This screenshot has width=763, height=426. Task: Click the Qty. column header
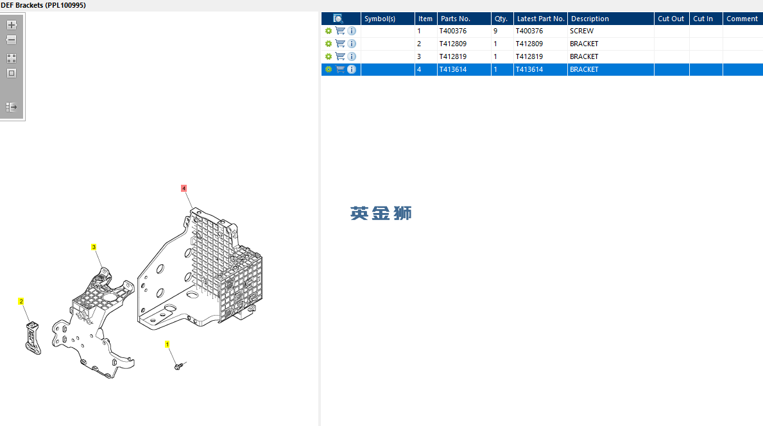coord(502,19)
